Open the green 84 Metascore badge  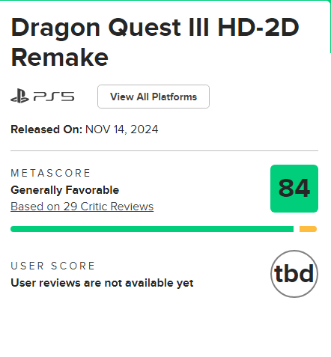coord(294,189)
